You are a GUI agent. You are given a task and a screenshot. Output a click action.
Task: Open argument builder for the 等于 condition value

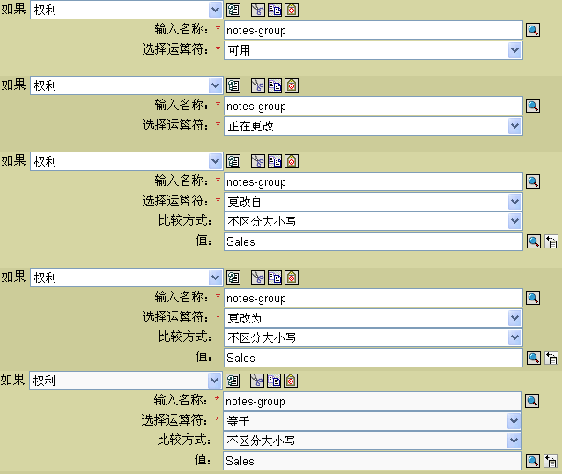[551, 461]
